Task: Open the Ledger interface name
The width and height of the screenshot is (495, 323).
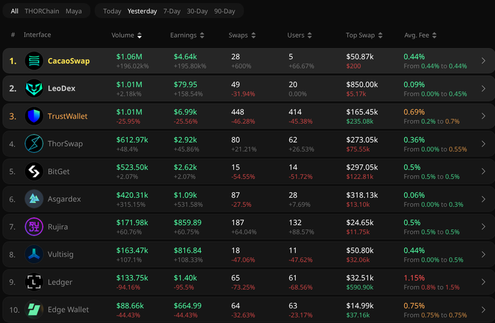Action: 60,282
